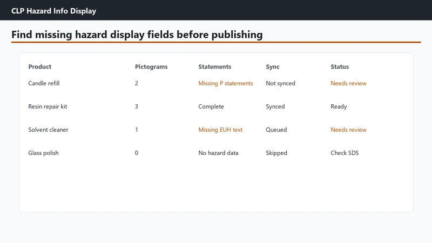The height and width of the screenshot is (243, 432).
Task: Click Needs review status for Solvent cleaner
Action: [348, 130]
